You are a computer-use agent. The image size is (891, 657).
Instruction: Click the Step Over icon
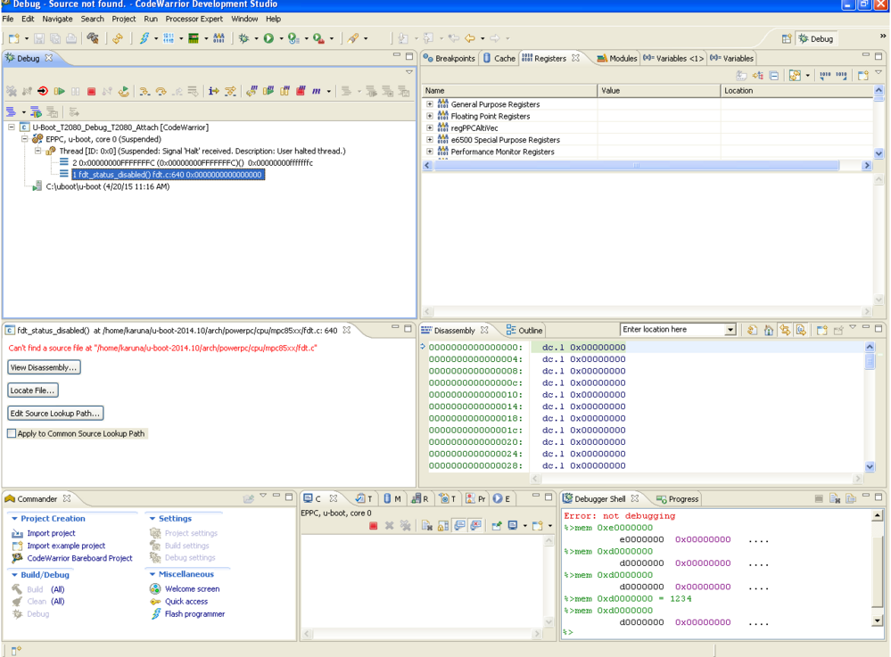(161, 91)
